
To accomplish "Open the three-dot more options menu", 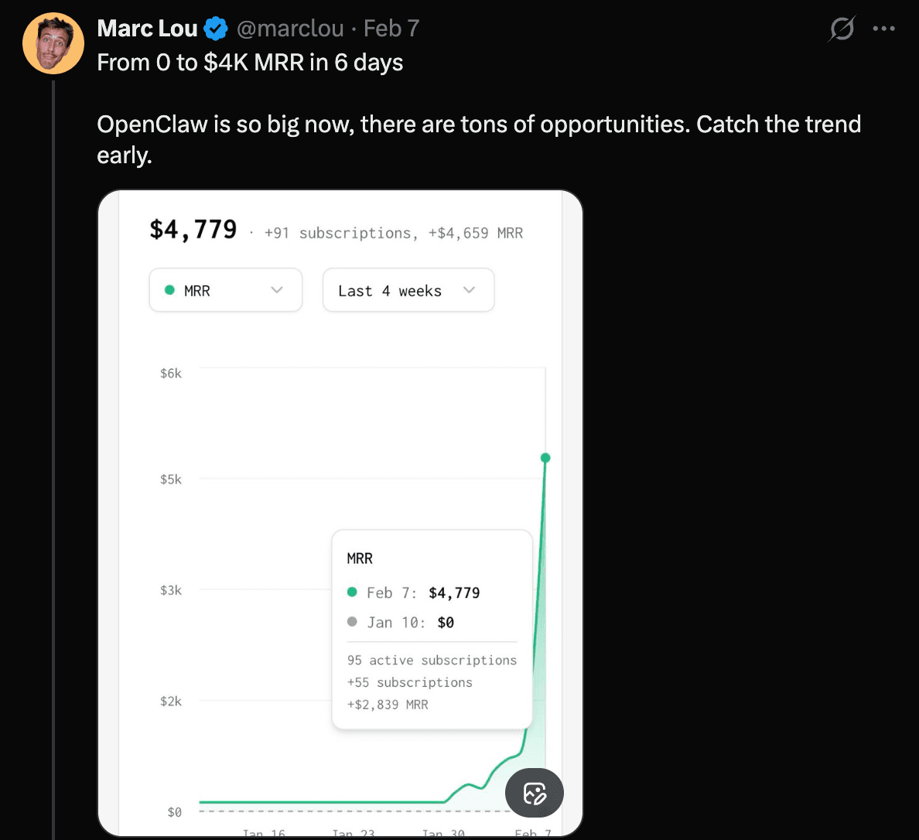I will tap(883, 28).
